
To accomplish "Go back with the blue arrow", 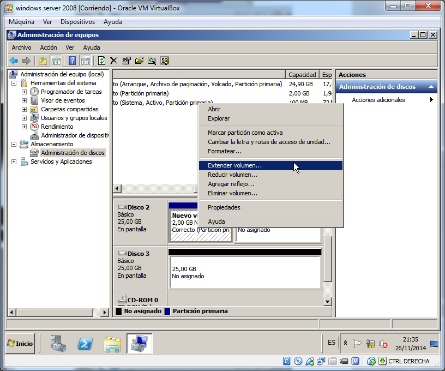I will [x=14, y=61].
